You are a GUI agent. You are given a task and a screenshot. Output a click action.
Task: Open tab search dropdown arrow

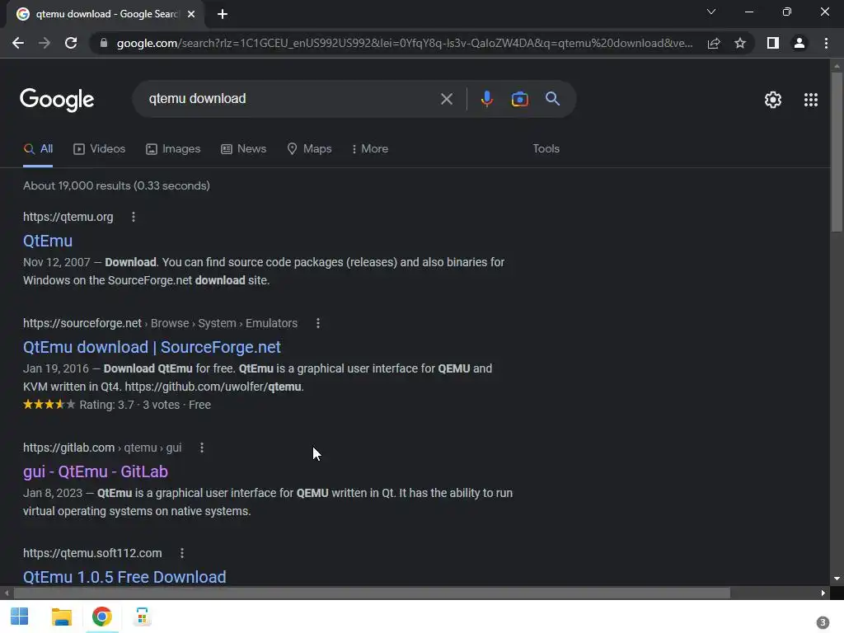711,12
